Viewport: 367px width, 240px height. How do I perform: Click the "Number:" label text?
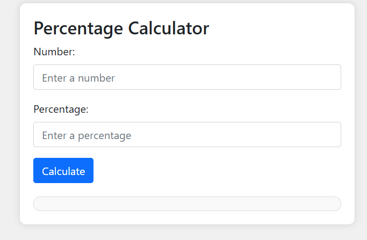[x=54, y=52]
